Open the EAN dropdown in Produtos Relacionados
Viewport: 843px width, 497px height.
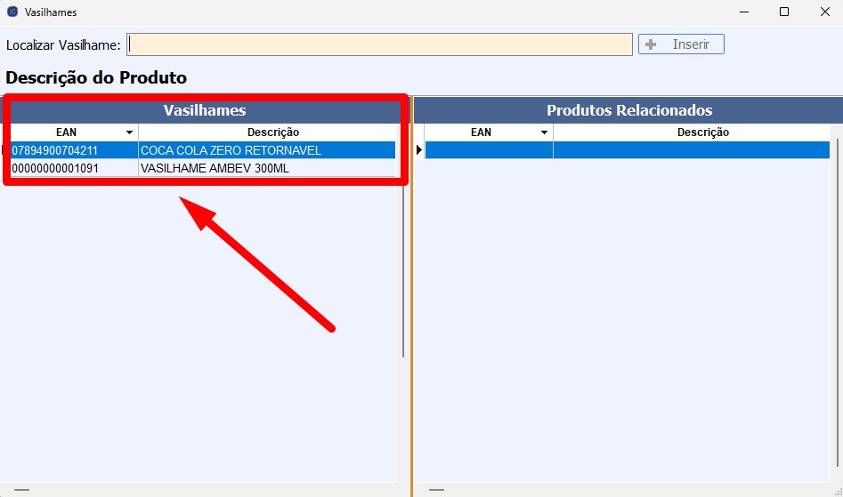click(x=544, y=132)
